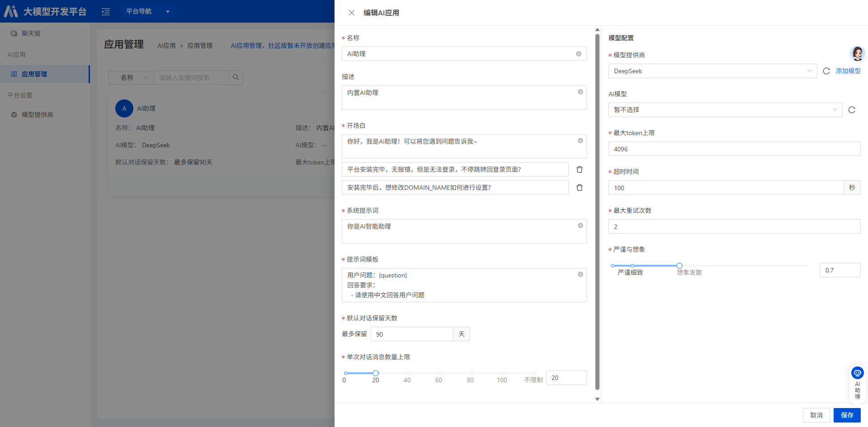Click the 超时时间 input showing 100
868x427 pixels.
726,188
